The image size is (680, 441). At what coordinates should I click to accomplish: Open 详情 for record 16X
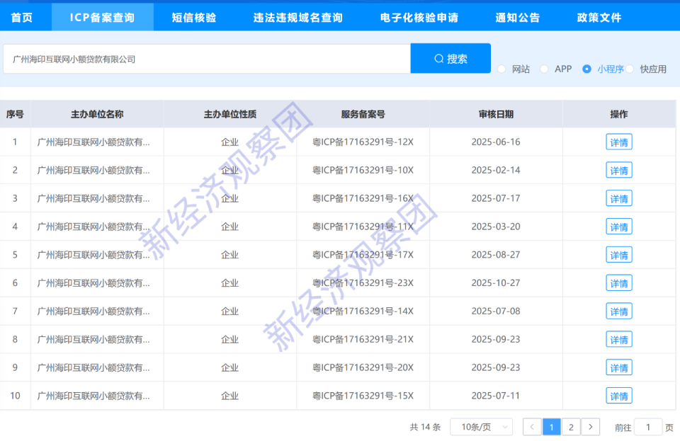[x=619, y=198]
